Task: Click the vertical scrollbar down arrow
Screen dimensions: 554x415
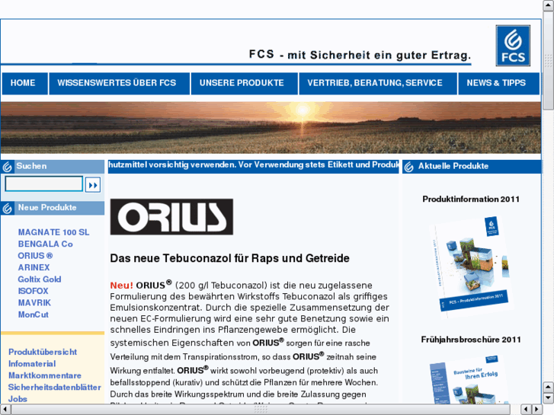Action: pos(548,397)
